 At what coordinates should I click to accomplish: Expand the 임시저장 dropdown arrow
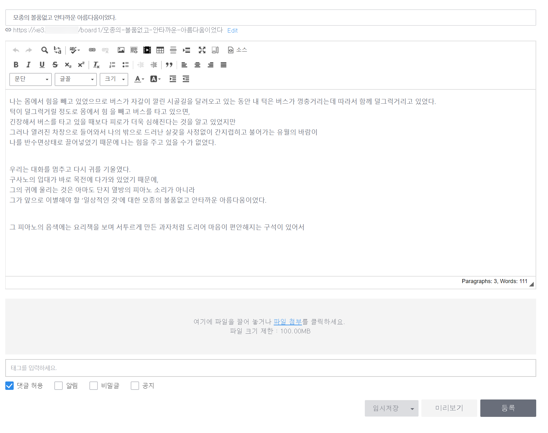pos(412,408)
